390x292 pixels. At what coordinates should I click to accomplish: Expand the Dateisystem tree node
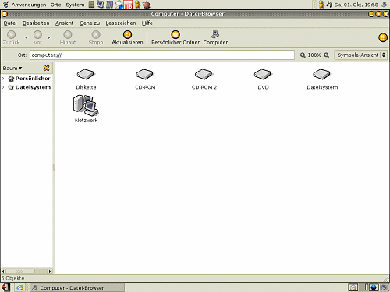click(3, 87)
